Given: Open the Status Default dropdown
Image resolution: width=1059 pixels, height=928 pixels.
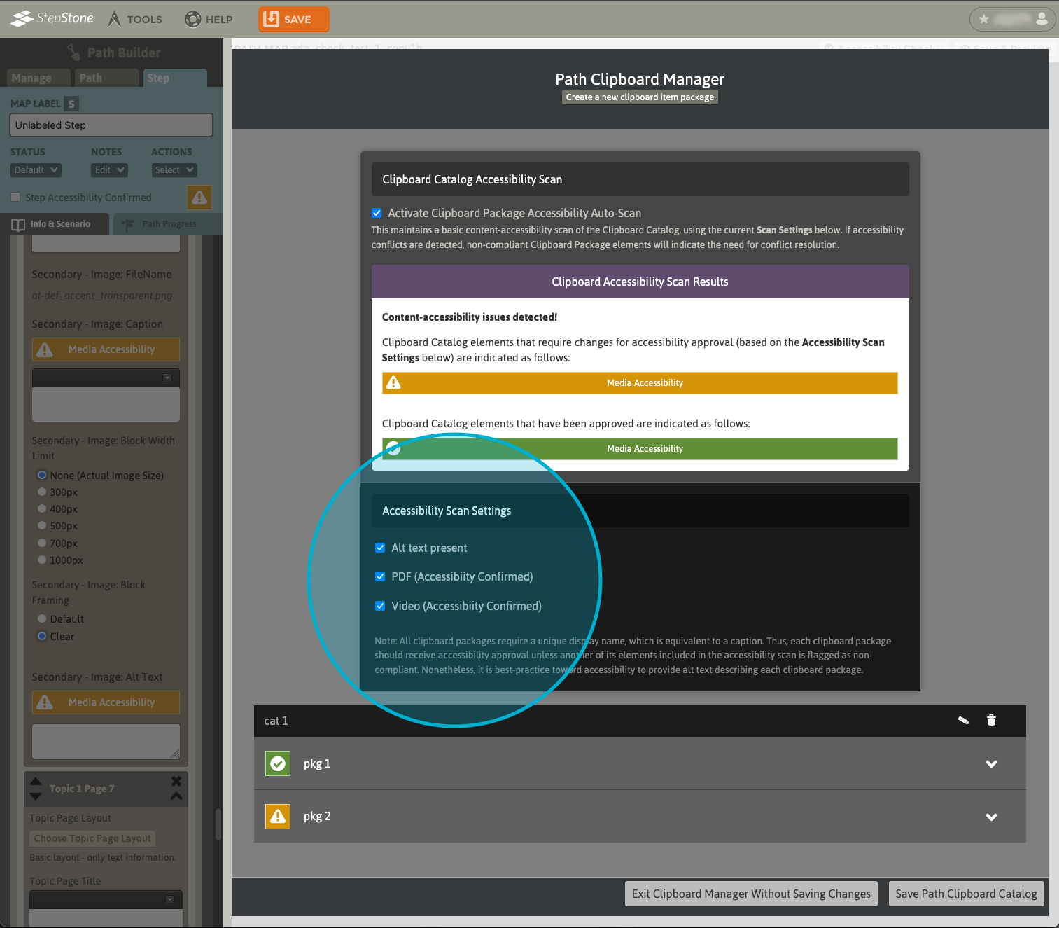Looking at the screenshot, I should coord(36,170).
